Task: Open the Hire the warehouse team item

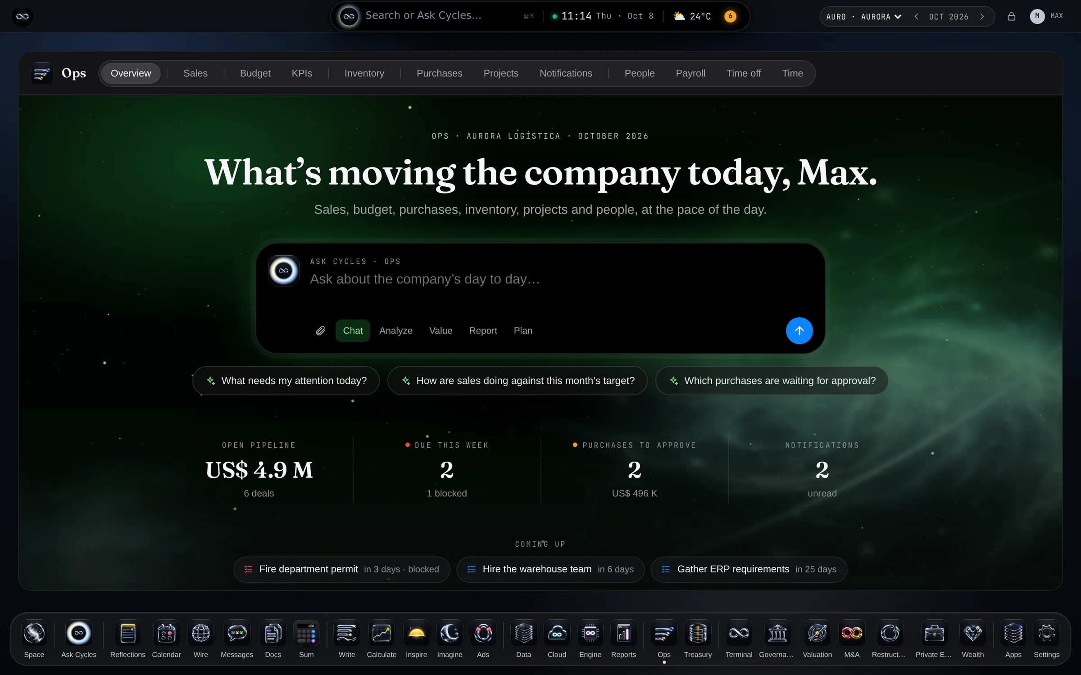Action: click(550, 569)
